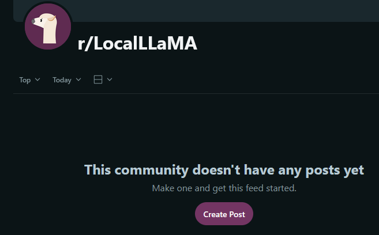
Task: Click the divider line below sort options
Action: tap(196, 93)
